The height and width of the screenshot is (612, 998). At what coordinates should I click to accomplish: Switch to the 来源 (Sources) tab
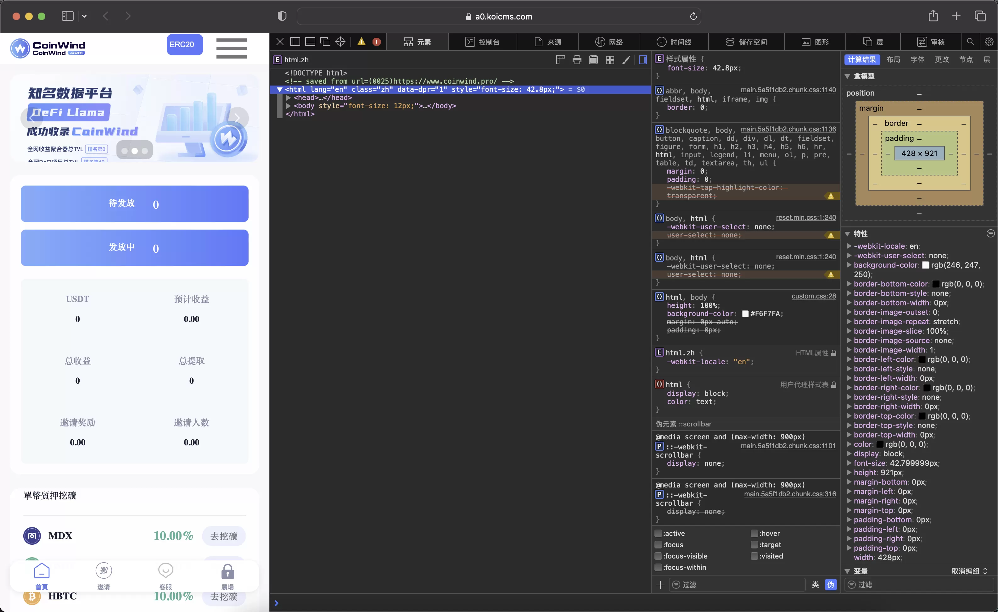[547, 42]
